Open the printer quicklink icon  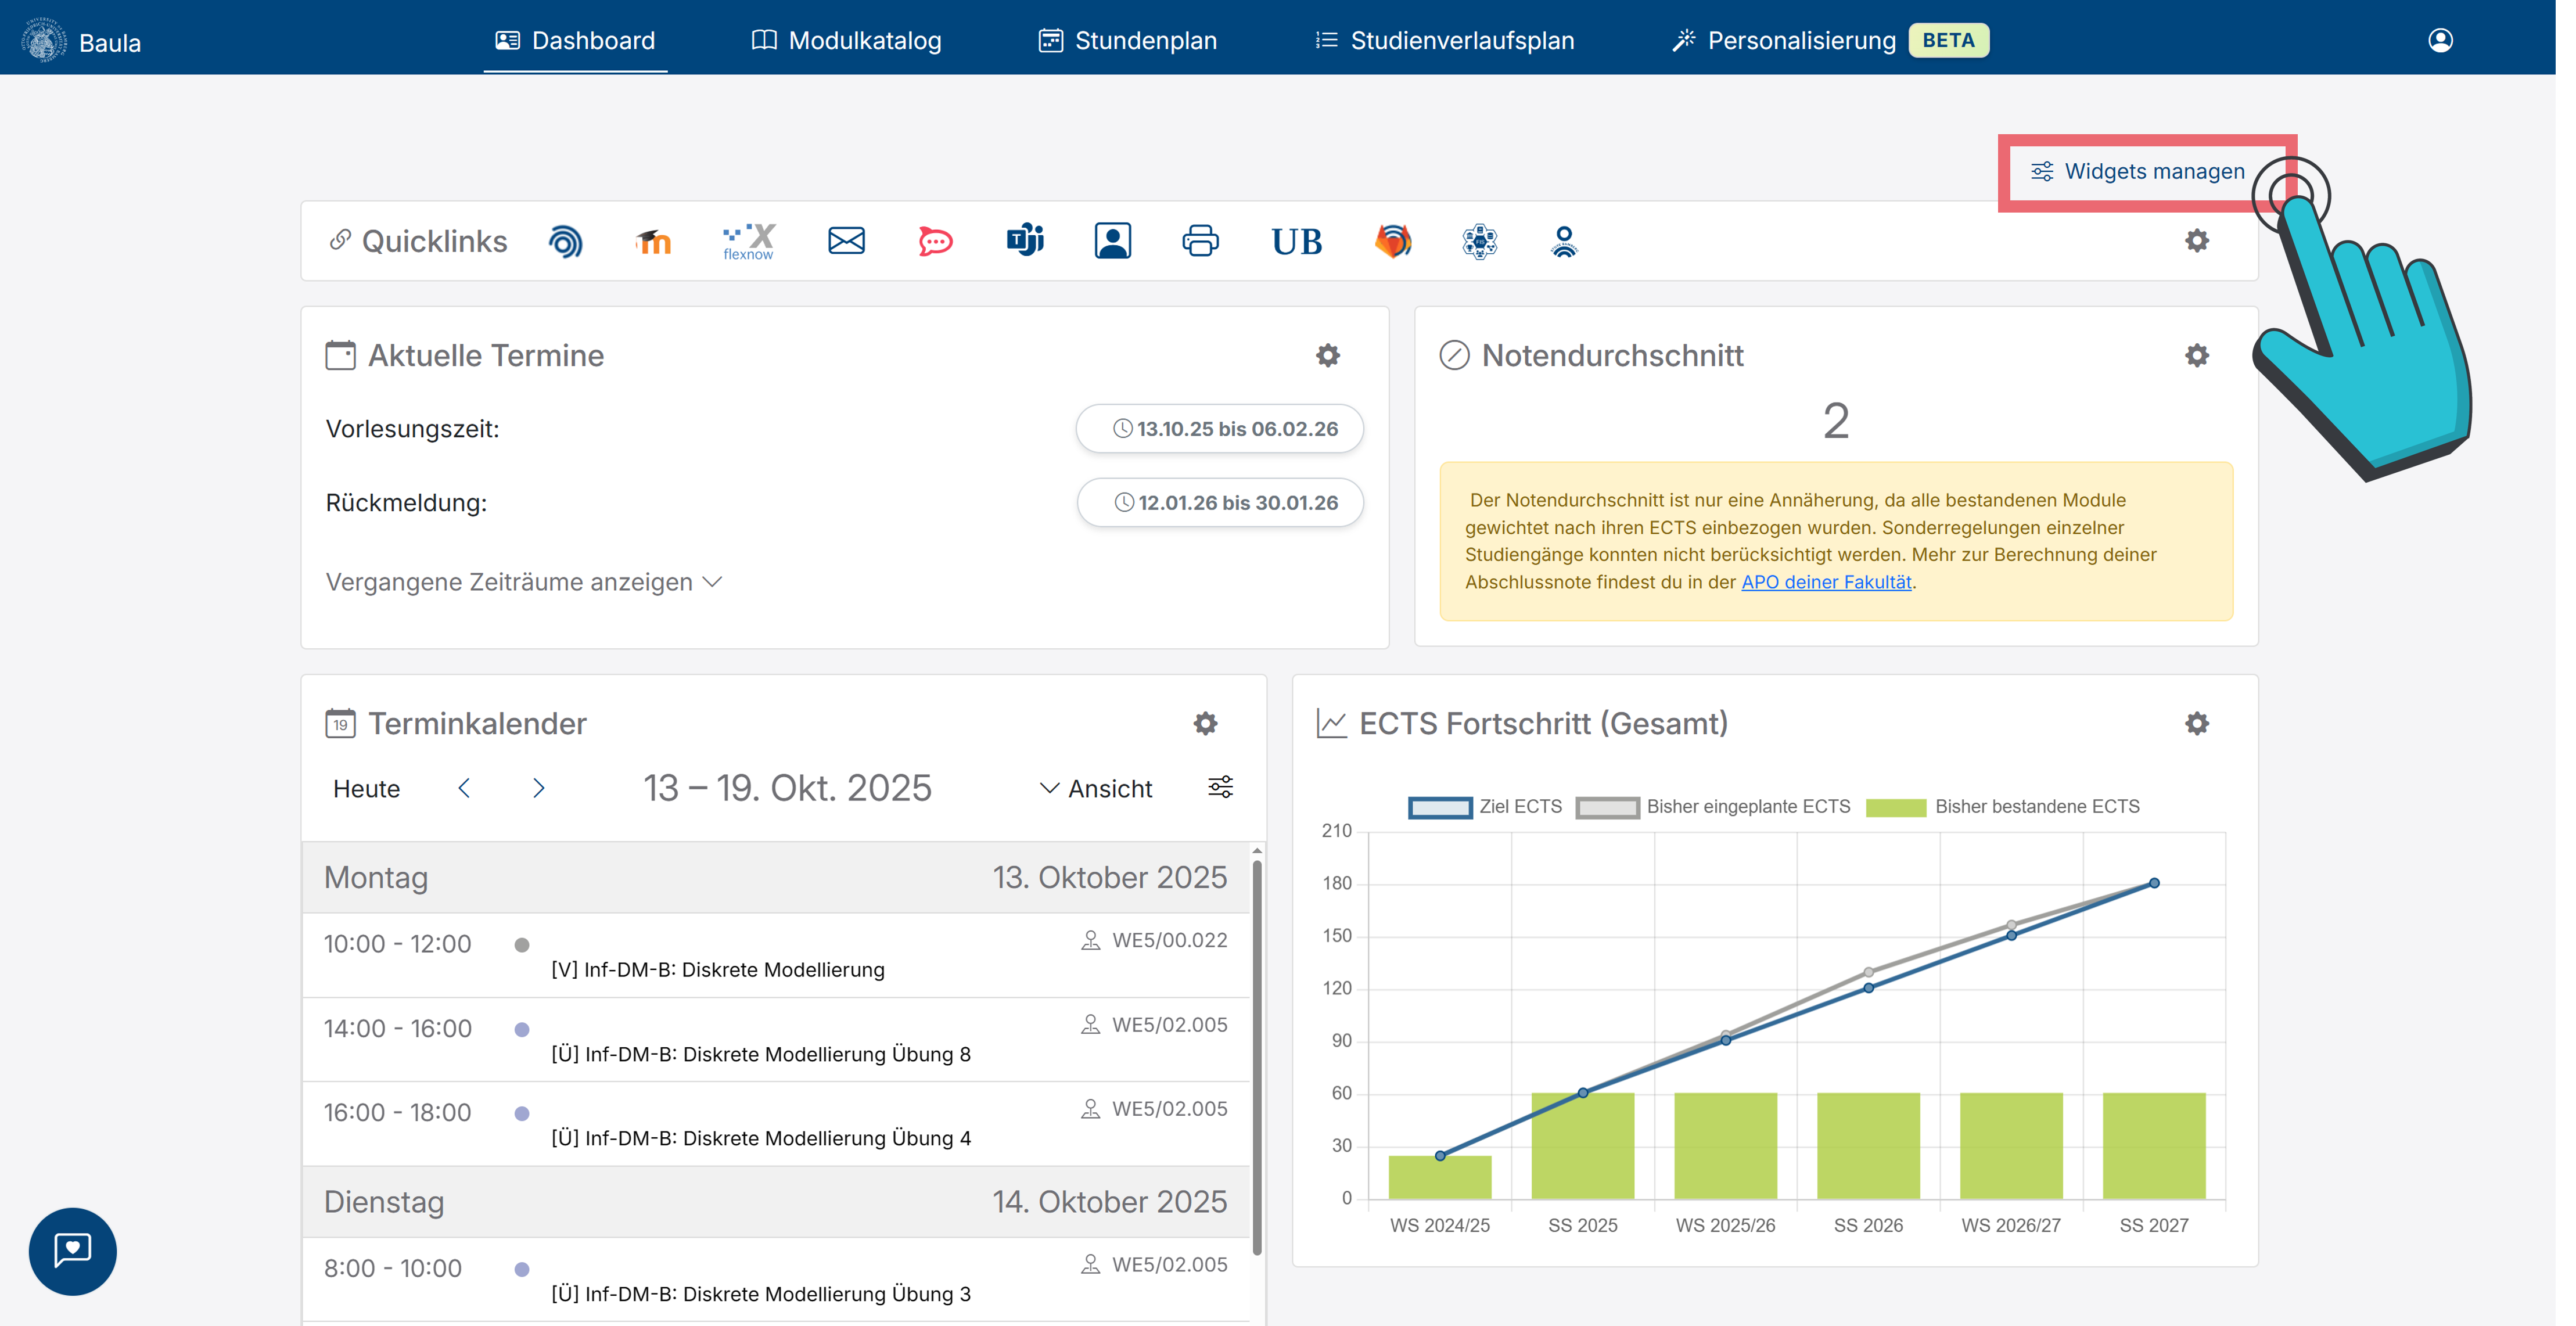[x=1200, y=241]
